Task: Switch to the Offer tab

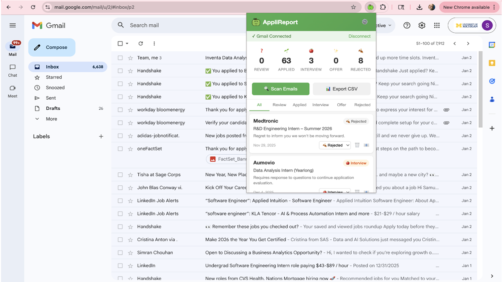Action: pyautogui.click(x=341, y=105)
